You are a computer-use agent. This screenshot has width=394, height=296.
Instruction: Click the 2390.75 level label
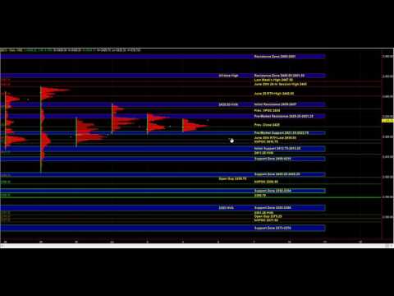click(x=260, y=196)
